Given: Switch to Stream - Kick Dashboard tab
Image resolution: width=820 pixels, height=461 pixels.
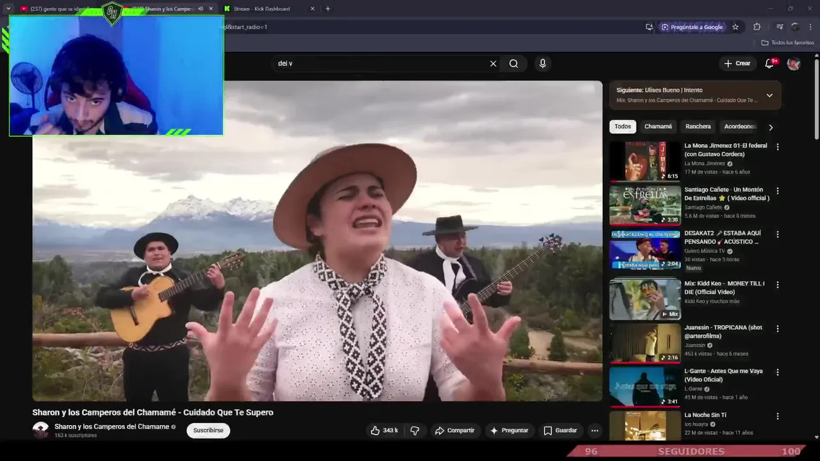Looking at the screenshot, I should [x=262, y=9].
